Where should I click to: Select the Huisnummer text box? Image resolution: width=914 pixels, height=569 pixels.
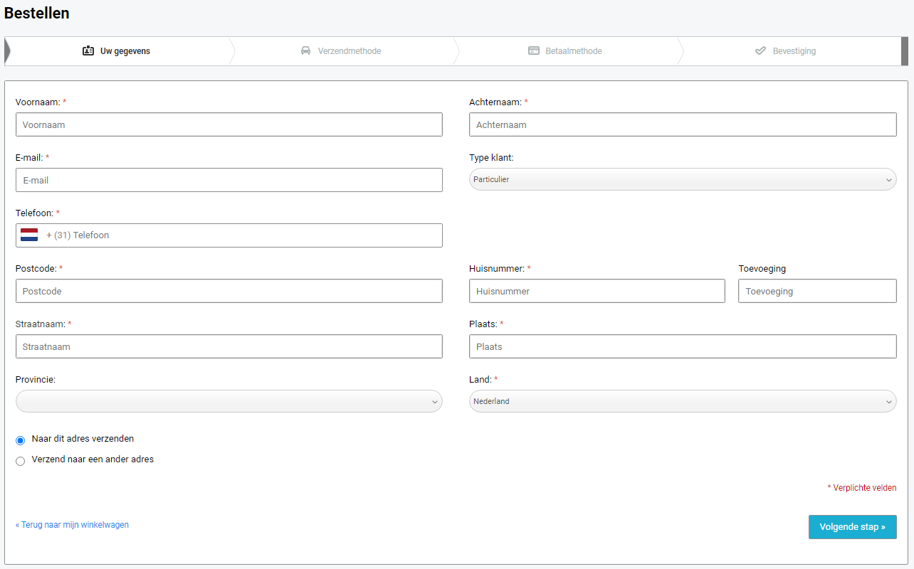pos(597,292)
